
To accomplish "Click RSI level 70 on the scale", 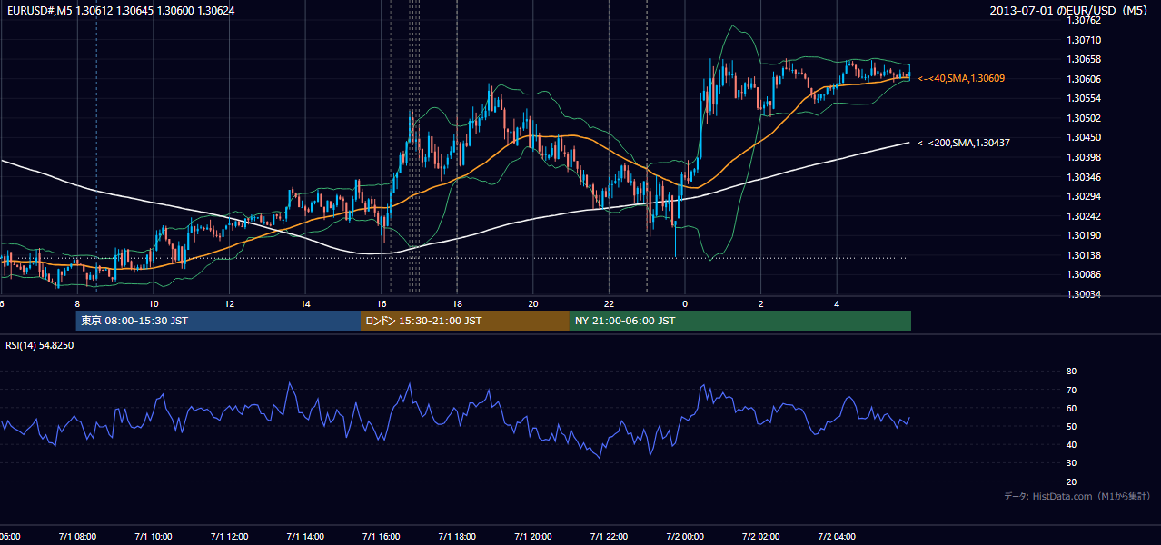I will click(1071, 390).
